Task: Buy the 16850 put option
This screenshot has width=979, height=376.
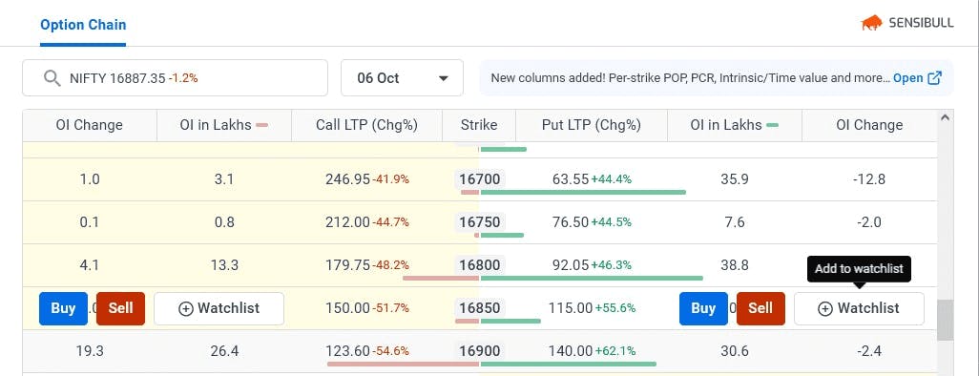Action: pyautogui.click(x=703, y=308)
